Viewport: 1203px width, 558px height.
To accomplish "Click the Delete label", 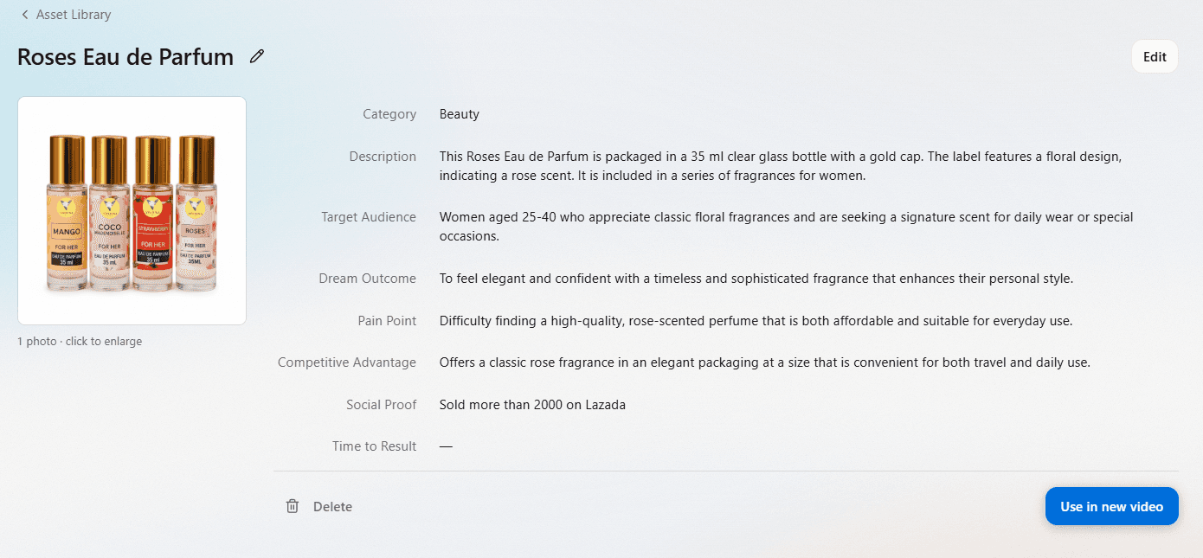I will (332, 507).
